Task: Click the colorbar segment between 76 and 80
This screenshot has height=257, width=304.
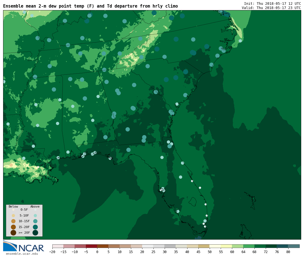Action: pyautogui.click(x=283, y=246)
